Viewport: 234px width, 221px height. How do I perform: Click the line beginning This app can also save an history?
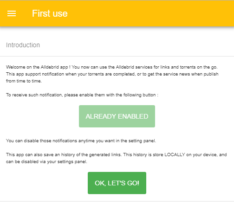(x=117, y=155)
